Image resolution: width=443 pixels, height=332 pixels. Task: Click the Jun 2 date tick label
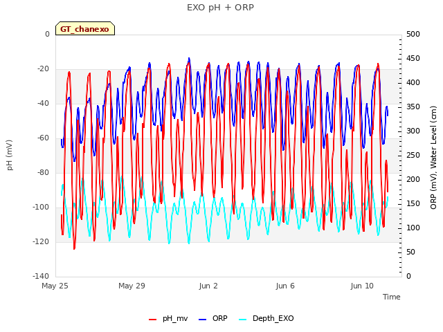pos(208,286)
